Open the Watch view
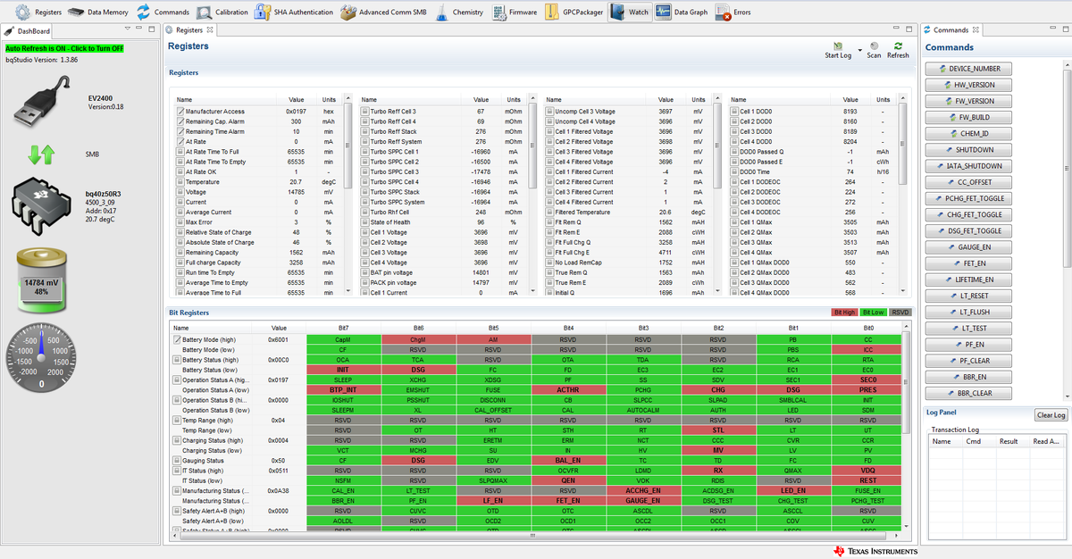Image resolution: width=1072 pixels, height=559 pixels. 629,13
